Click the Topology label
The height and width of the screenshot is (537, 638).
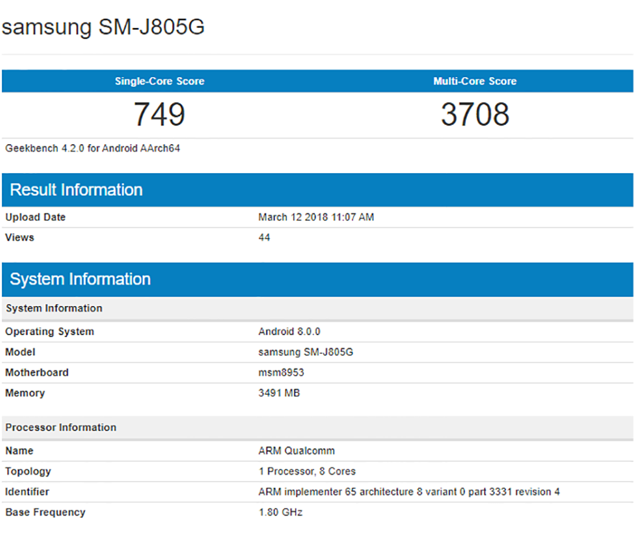tap(28, 471)
